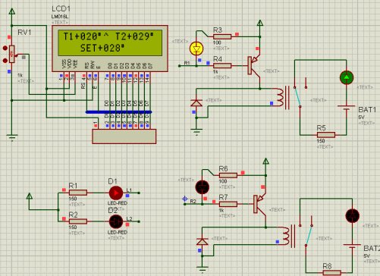
Task: Select the unlit LED D2
Action: (x=116, y=221)
